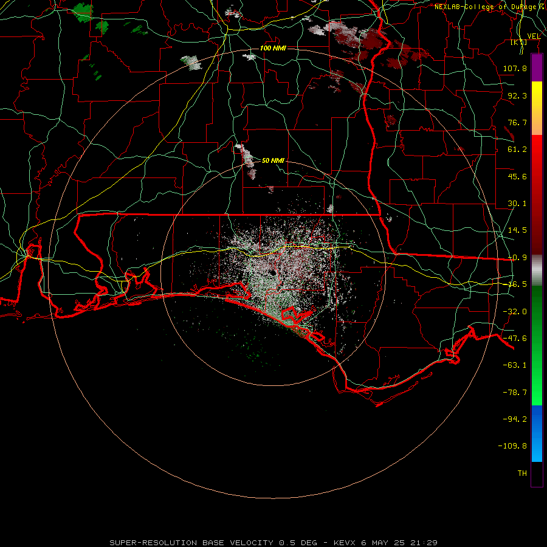Screen dimensions: 547x547
Task: Select the 76.7 velocity legend value
Action: click(517, 122)
